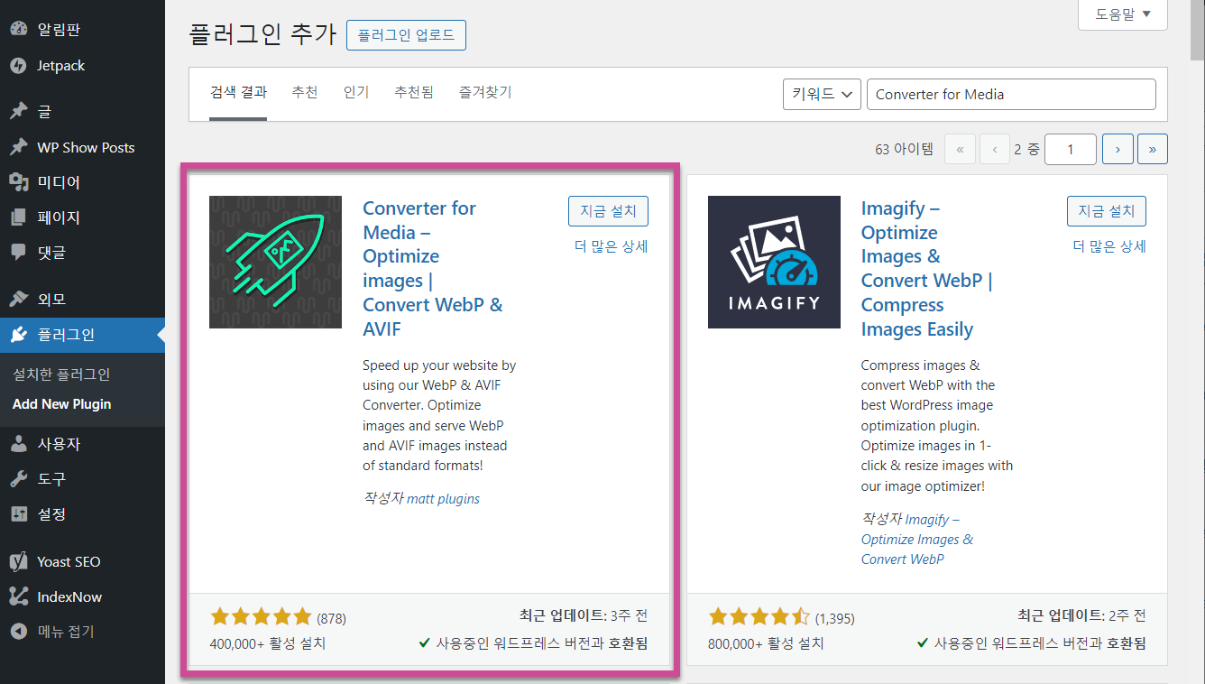Open the Converter for Media title link
The image size is (1205, 684).
[x=433, y=269]
